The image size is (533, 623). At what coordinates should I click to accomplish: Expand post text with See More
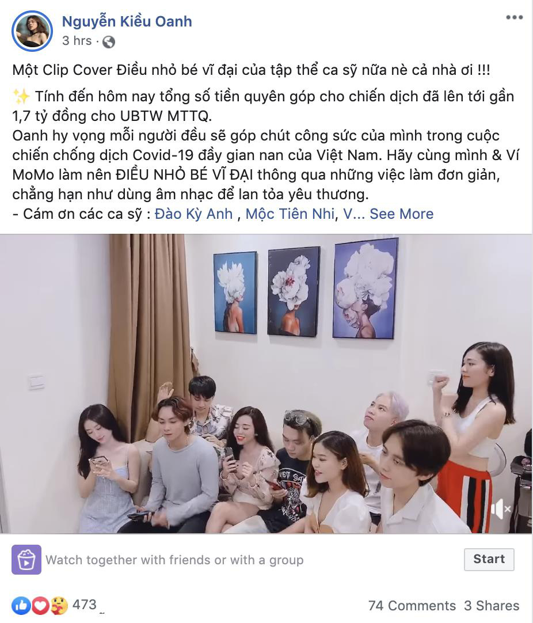(402, 214)
